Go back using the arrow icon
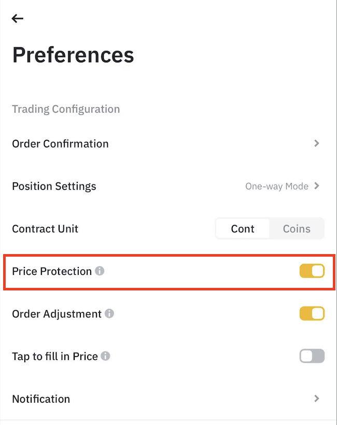The height and width of the screenshot is (425, 337). [x=18, y=19]
